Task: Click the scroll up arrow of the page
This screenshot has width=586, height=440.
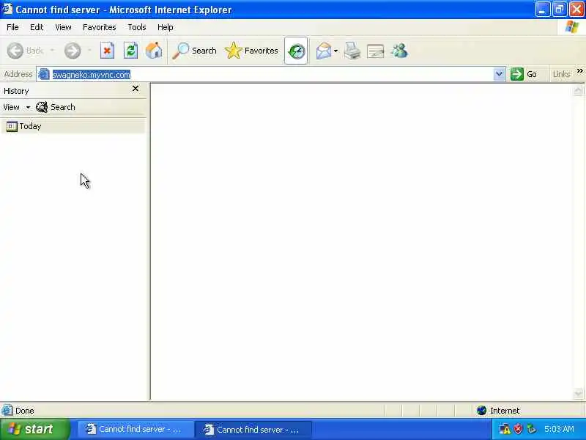Action: 578,90
